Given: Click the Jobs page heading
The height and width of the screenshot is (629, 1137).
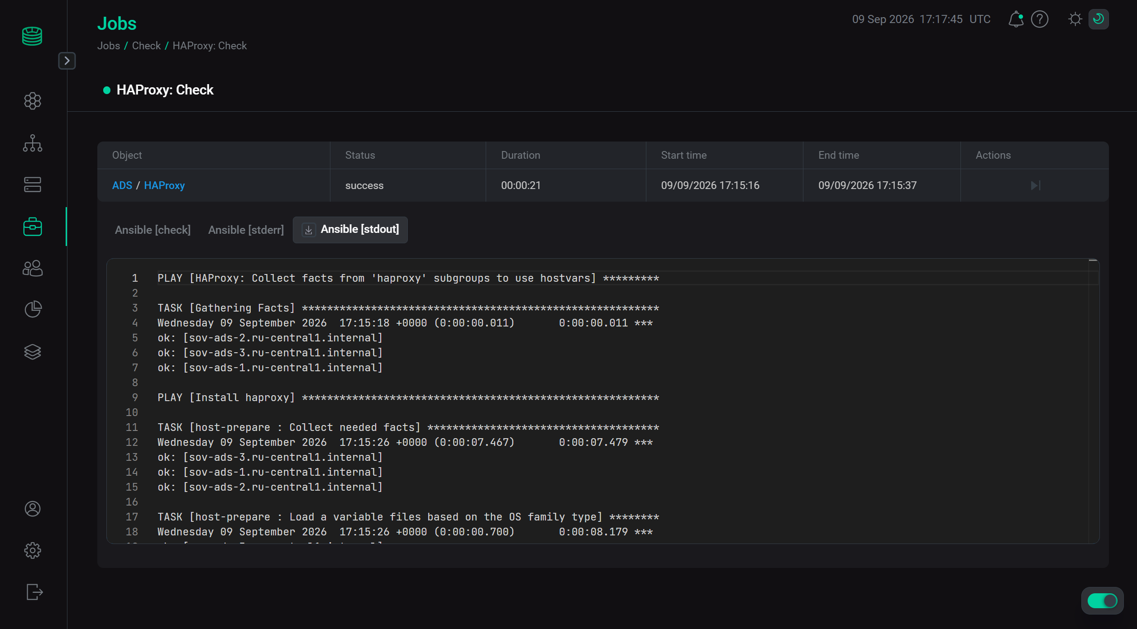Looking at the screenshot, I should point(117,24).
